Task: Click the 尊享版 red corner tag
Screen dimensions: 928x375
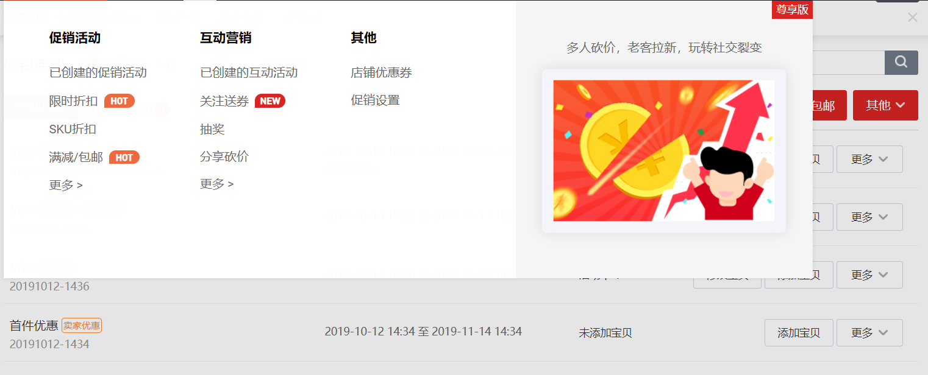Action: coord(792,10)
